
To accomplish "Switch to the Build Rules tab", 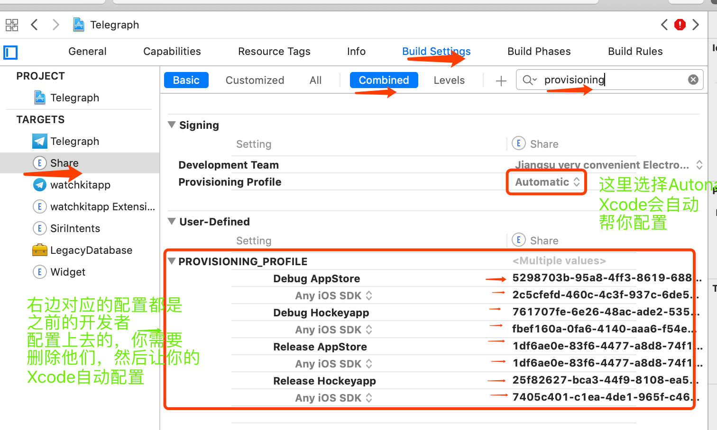I will [635, 51].
